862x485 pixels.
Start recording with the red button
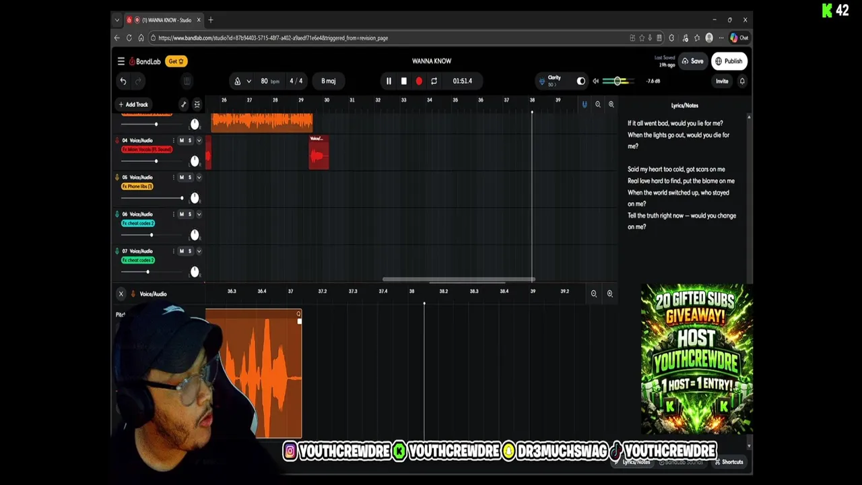tap(419, 81)
